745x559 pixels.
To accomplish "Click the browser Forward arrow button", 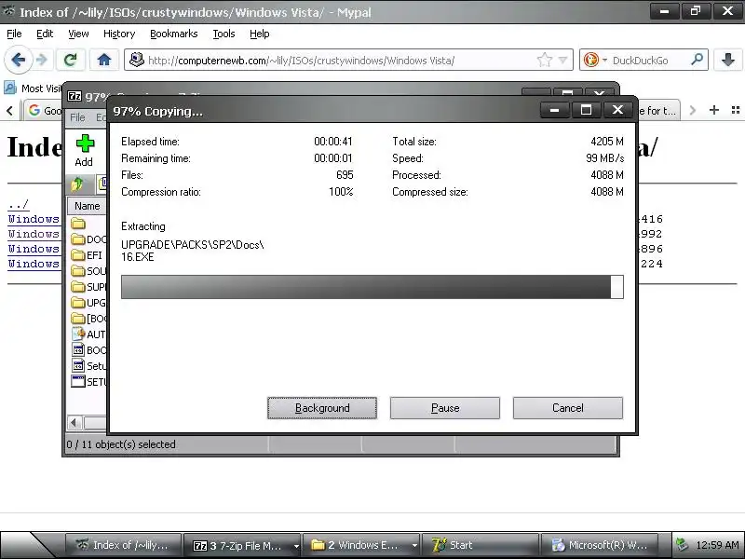I will tap(42, 60).
